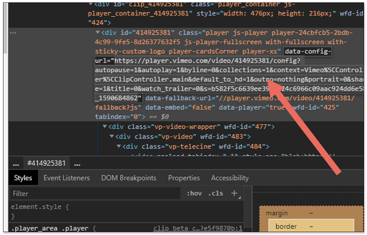Viewport: 367px width, 235px height.
Task: Open the clip_beta stylesheet source link
Action: click(x=198, y=228)
